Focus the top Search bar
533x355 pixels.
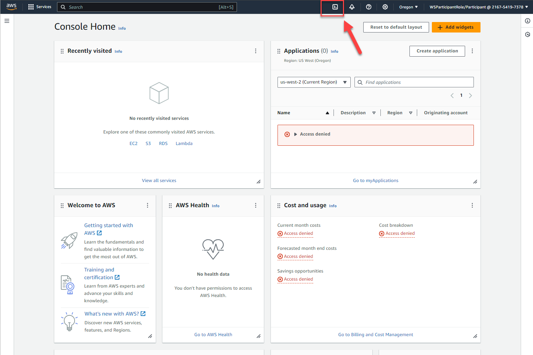click(147, 7)
